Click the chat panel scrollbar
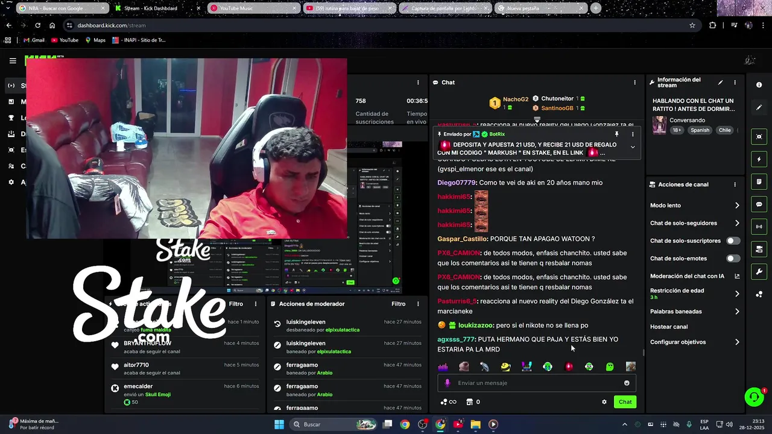The height and width of the screenshot is (434, 772). click(x=643, y=353)
